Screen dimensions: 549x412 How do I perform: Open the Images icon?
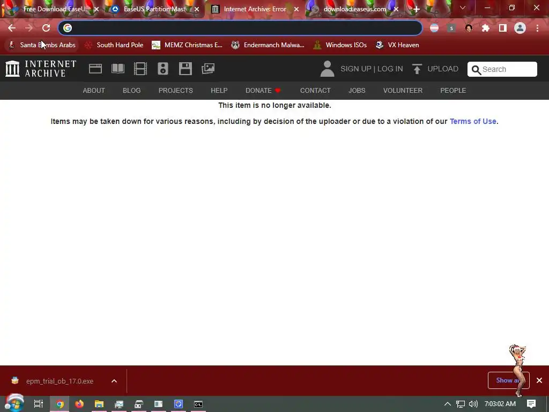tap(208, 69)
